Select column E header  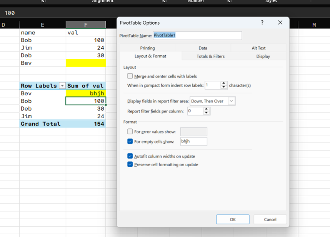tap(43, 25)
